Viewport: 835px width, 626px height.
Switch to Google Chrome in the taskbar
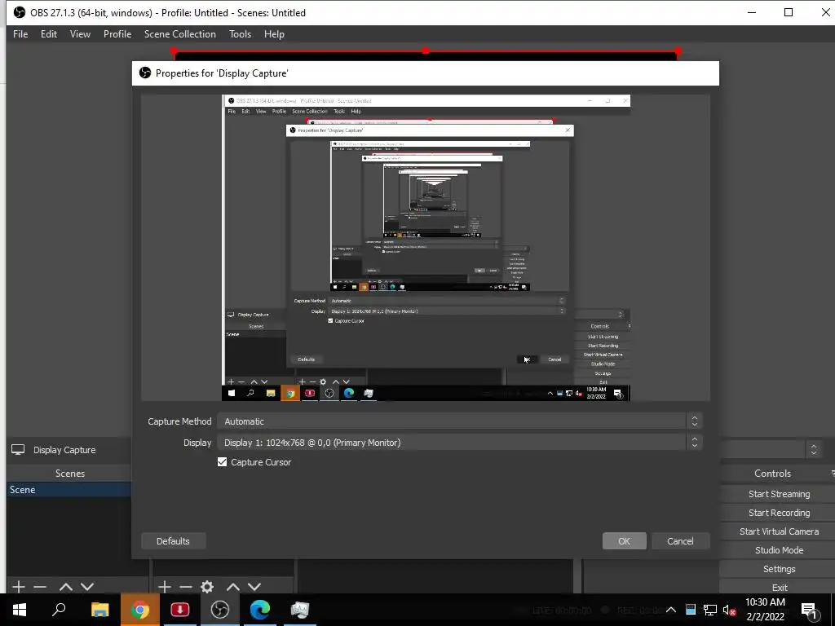coord(140,610)
